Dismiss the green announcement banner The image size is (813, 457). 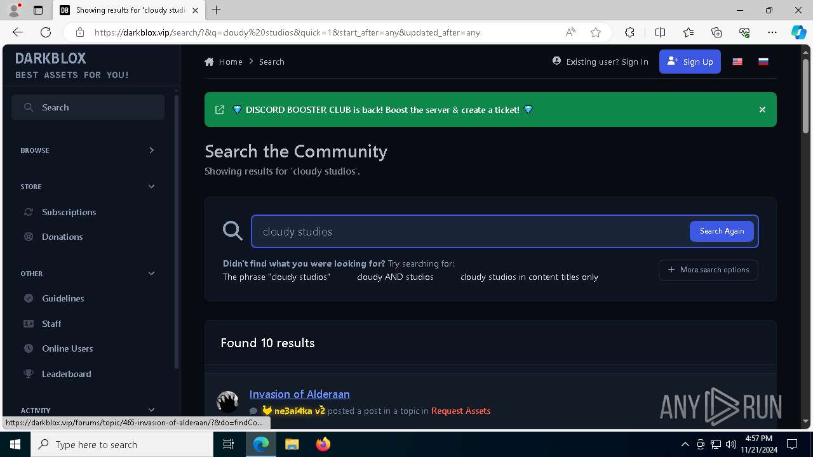[762, 110]
